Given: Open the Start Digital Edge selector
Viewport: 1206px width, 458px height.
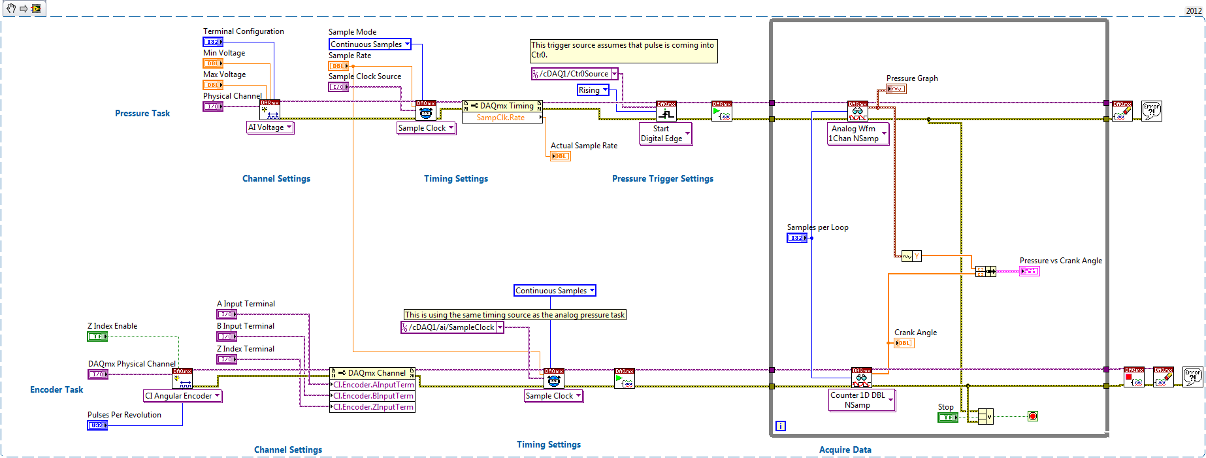Looking at the screenshot, I should coord(666,134).
